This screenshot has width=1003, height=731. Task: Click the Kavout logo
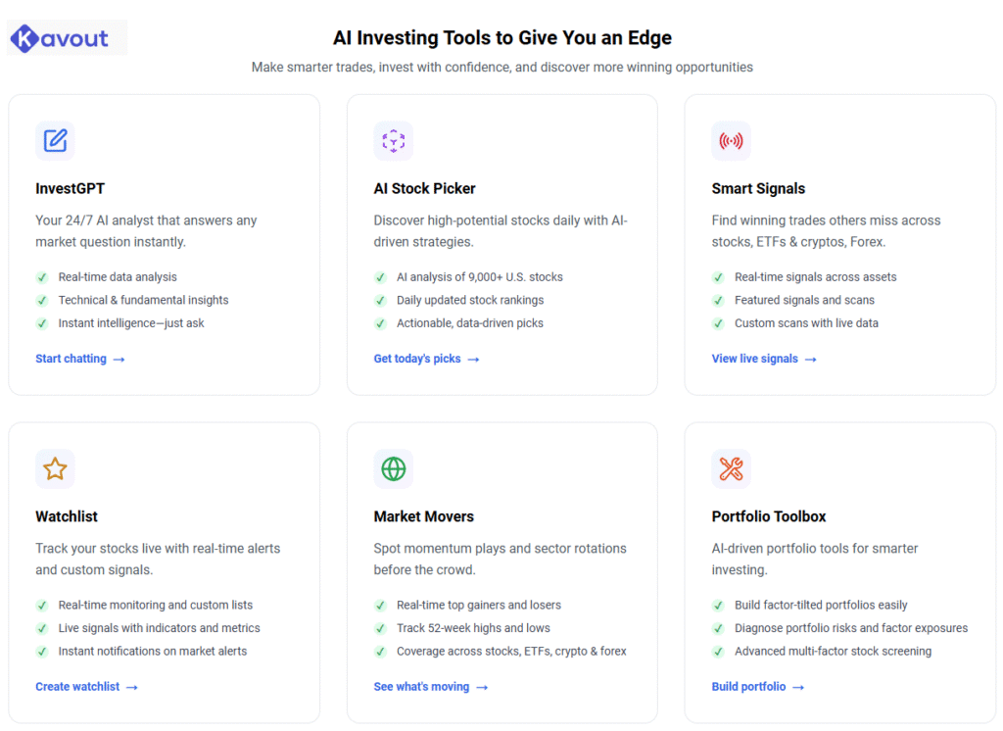coord(60,38)
